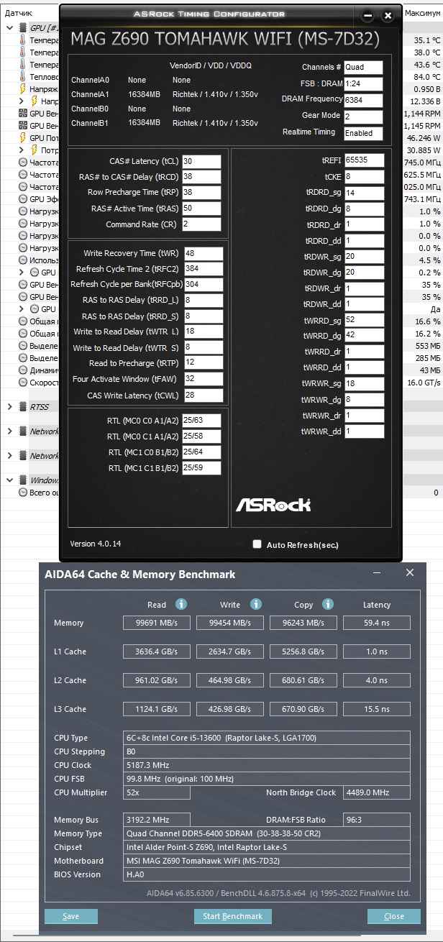Click the BIOS Version value H.A0
Screen dimensions: 443x942
[267, 874]
